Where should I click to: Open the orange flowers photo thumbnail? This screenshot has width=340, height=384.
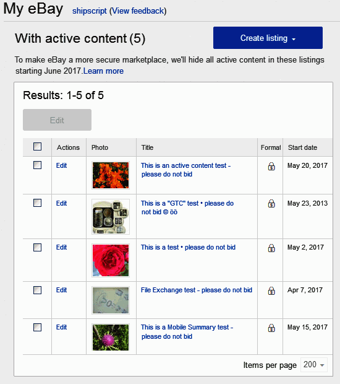coord(111,175)
